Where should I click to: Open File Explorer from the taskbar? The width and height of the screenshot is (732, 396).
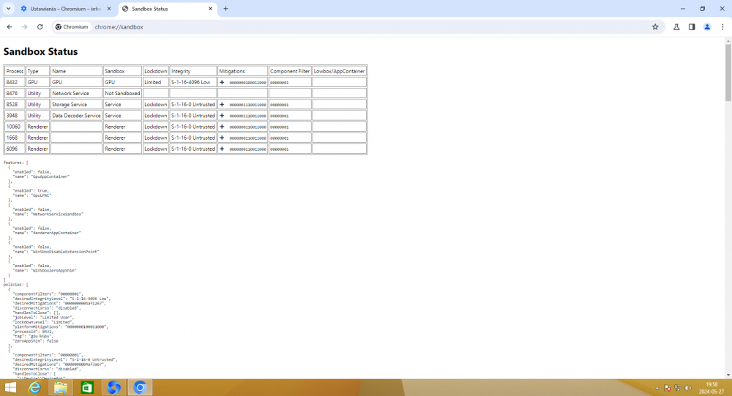61,388
